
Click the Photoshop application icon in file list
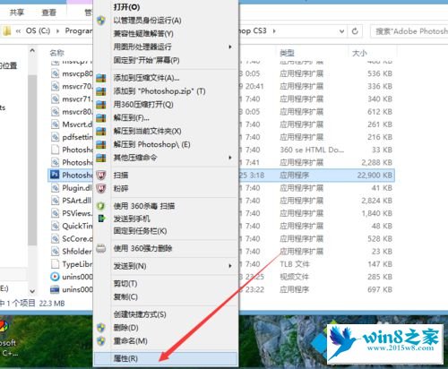55,175
